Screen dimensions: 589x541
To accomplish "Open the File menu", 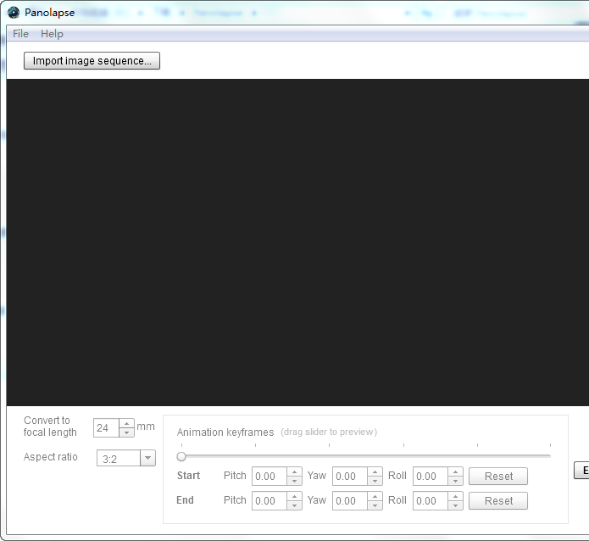I will coord(20,34).
